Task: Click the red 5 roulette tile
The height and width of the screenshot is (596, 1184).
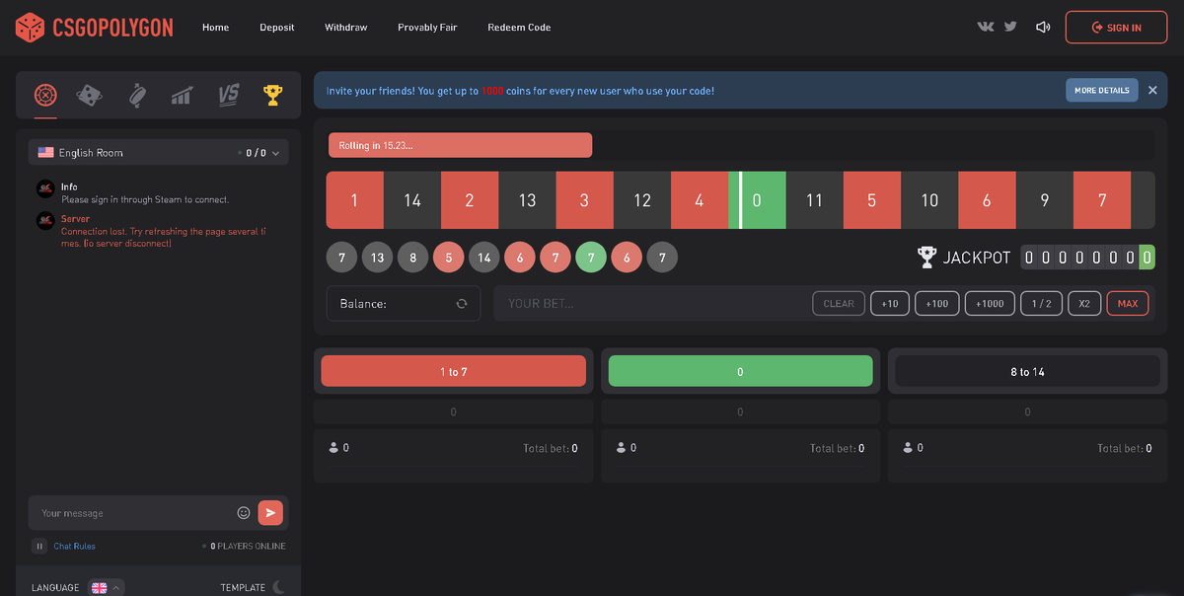Action: pos(872,200)
